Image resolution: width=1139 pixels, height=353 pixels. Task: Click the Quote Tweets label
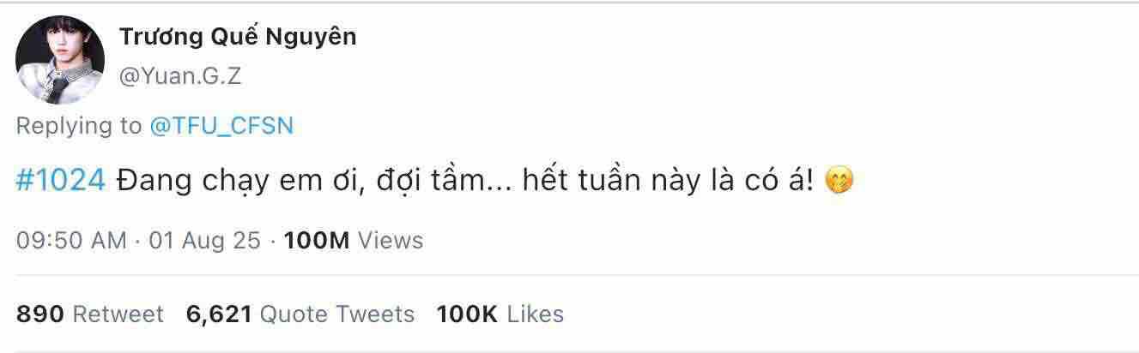(336, 314)
